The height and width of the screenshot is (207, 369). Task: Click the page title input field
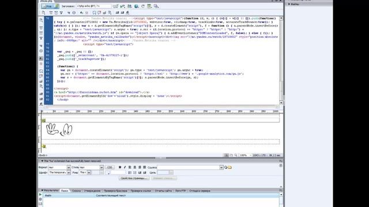click(x=94, y=6)
